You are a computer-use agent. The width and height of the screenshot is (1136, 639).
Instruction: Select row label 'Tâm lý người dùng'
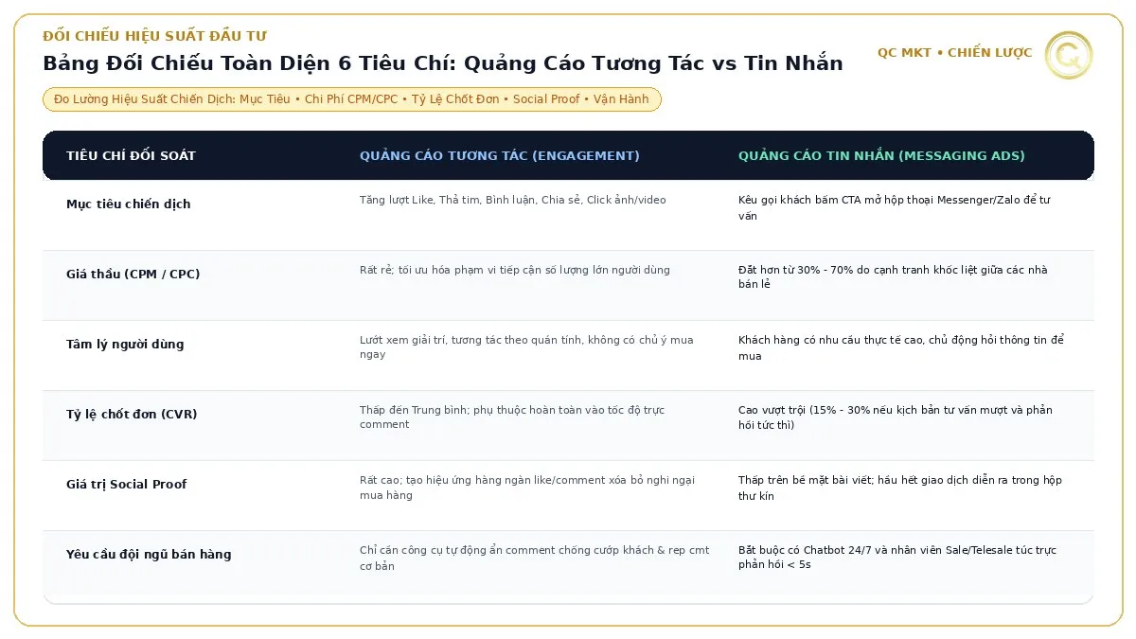[x=125, y=345]
